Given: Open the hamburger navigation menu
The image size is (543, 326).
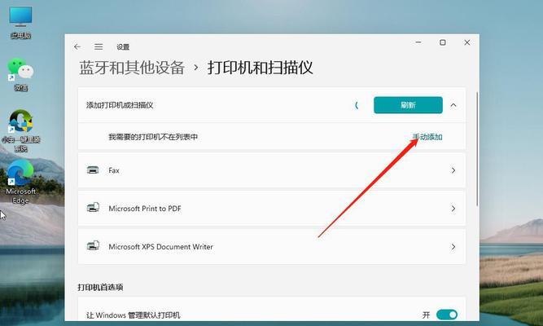Looking at the screenshot, I should 99,46.
